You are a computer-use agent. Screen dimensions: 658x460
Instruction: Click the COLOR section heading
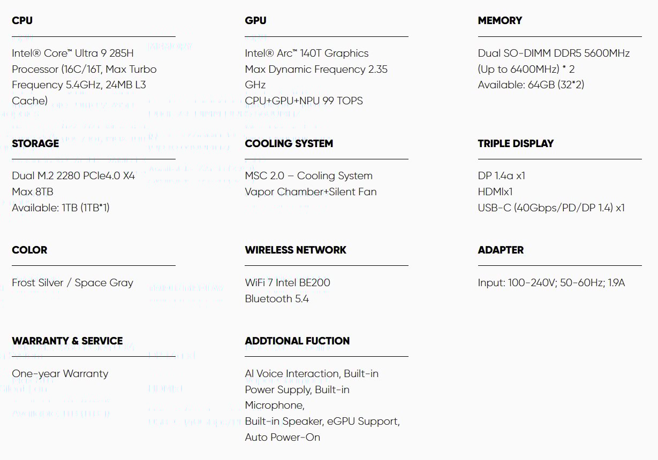[x=29, y=250]
